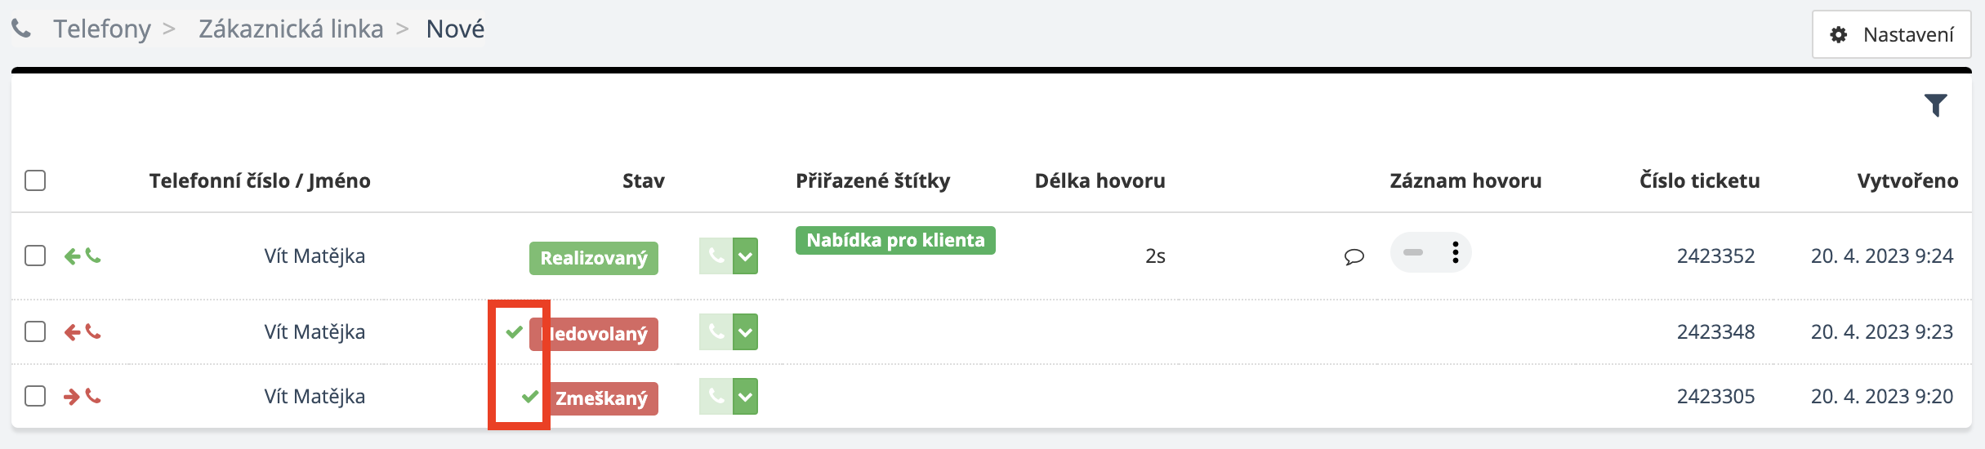
Task: Click the phone icon in the breadcrumb
Action: point(21,29)
